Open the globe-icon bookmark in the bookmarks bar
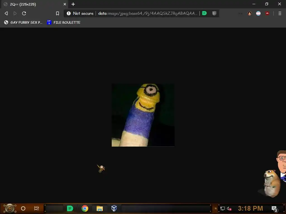286x214 pixels. (x=23, y=22)
